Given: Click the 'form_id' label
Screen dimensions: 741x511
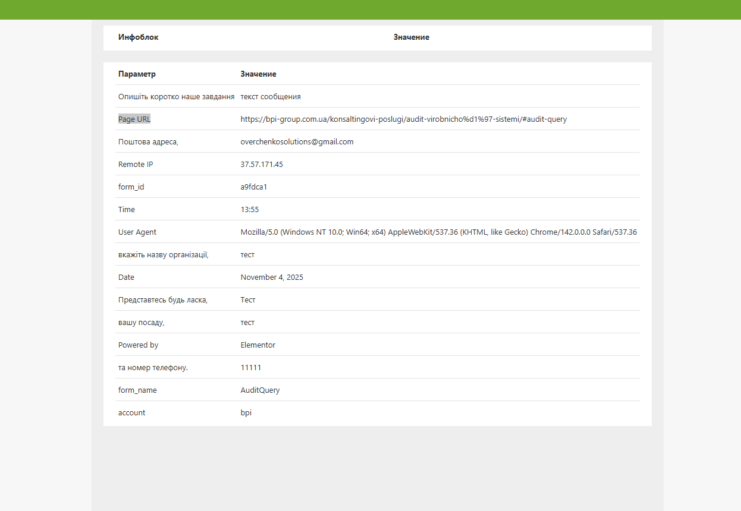Looking at the screenshot, I should pyautogui.click(x=131, y=187).
